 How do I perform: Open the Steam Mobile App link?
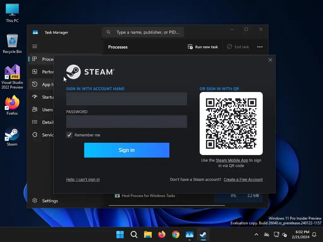[232, 160]
